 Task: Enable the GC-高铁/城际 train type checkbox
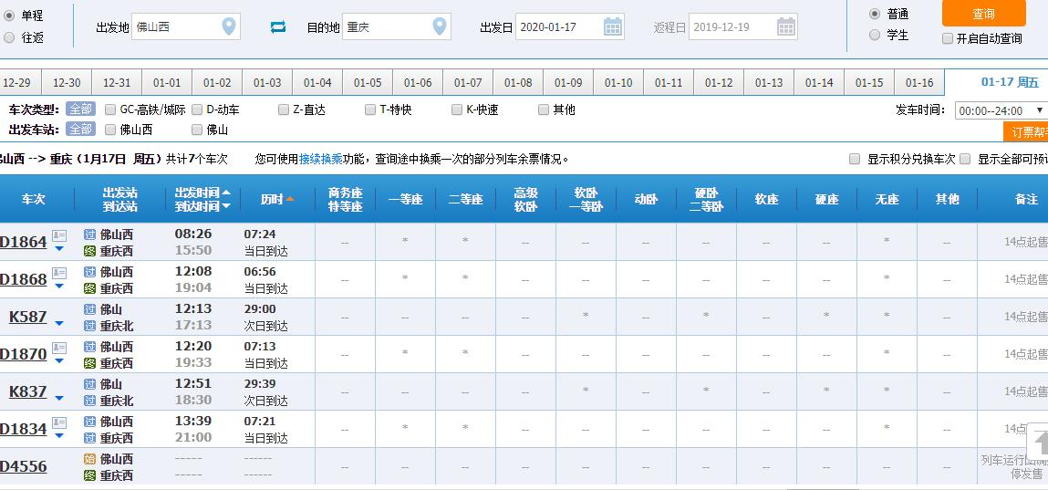click(x=110, y=109)
